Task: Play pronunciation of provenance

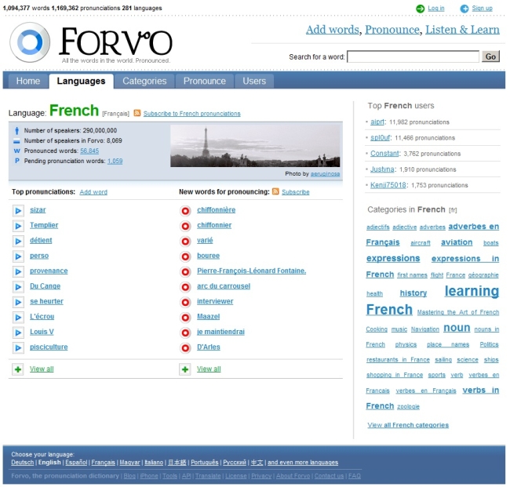Action: (x=18, y=272)
